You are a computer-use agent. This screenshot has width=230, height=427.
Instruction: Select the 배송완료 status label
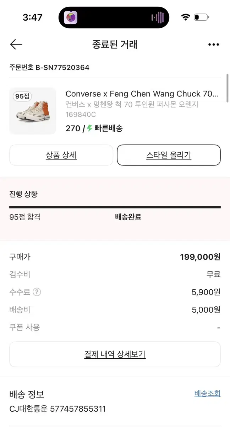[x=128, y=217]
